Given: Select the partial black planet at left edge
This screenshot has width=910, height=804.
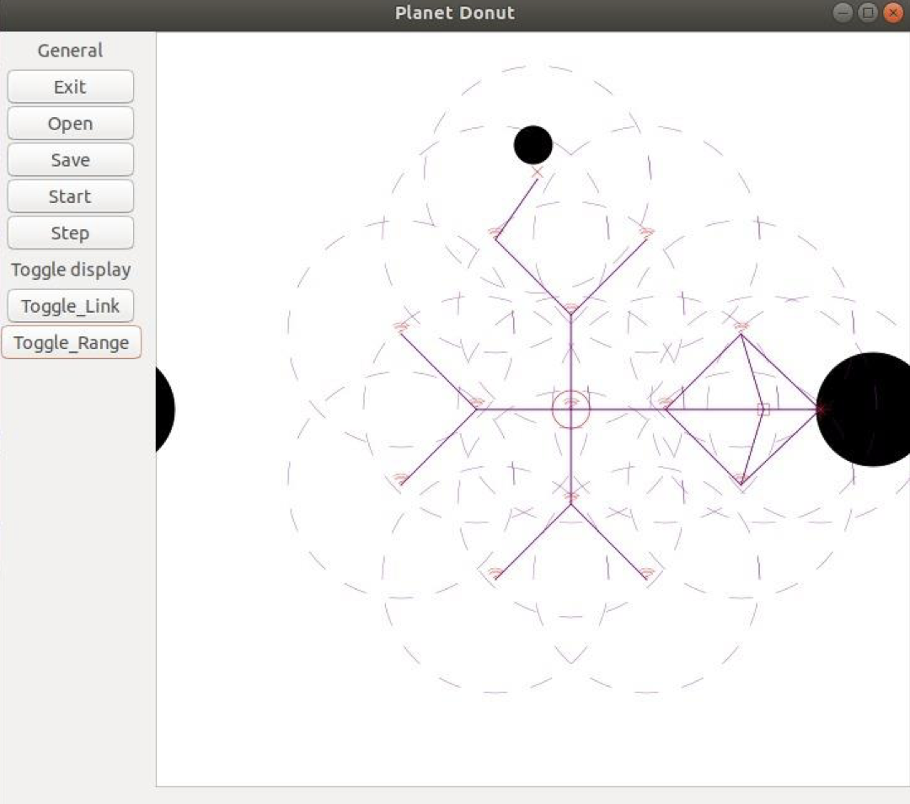Looking at the screenshot, I should (165, 410).
